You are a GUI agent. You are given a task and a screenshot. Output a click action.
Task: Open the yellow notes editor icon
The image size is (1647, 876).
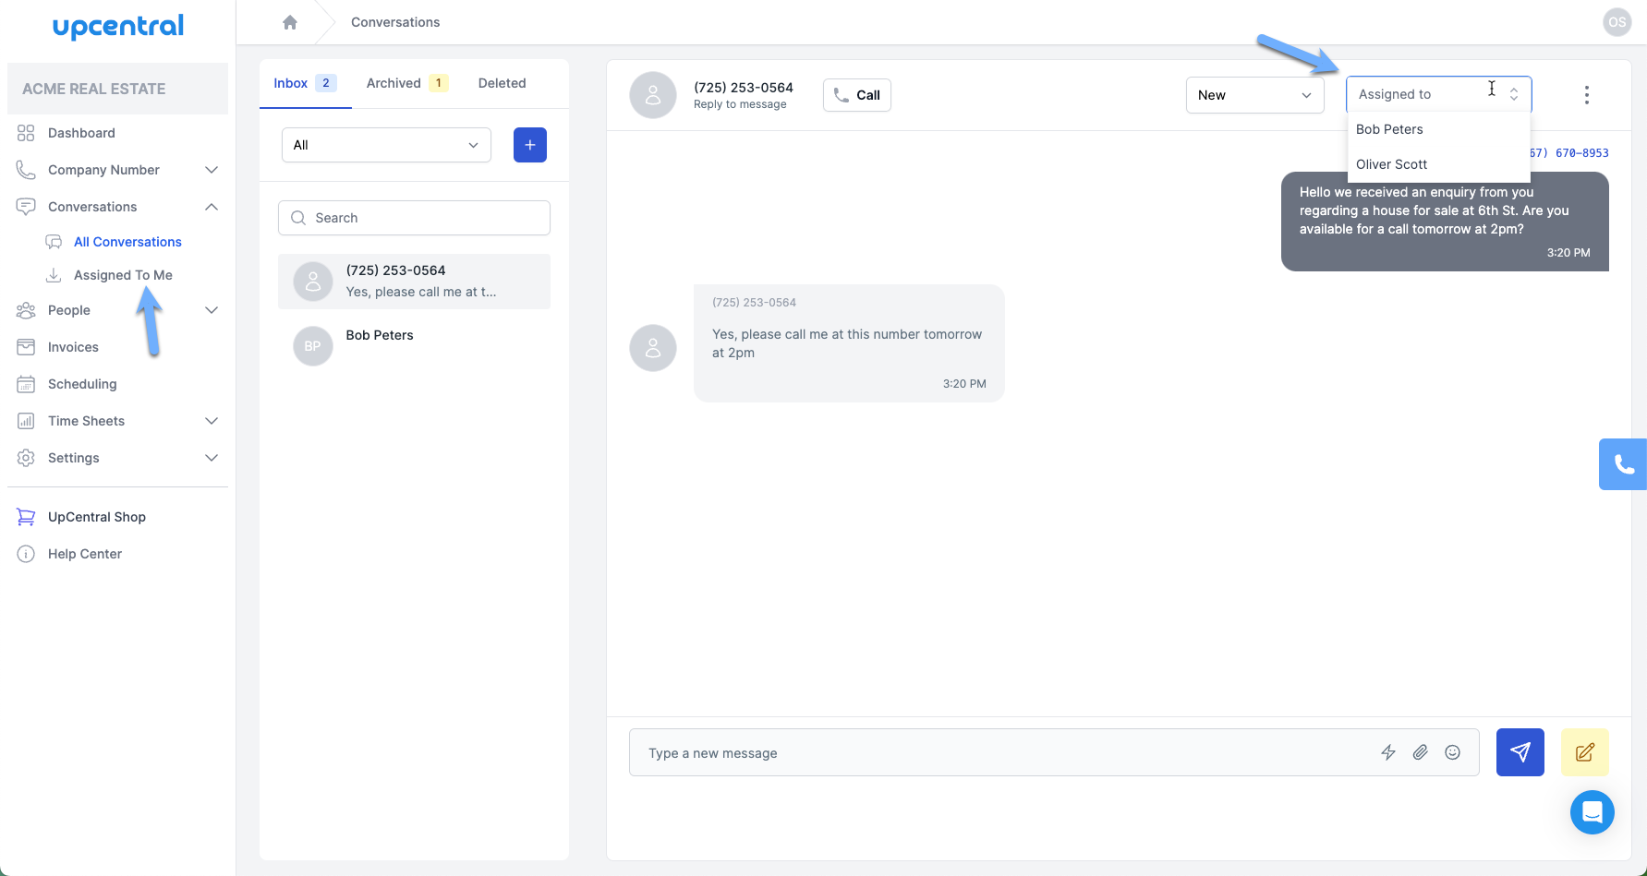tap(1584, 752)
